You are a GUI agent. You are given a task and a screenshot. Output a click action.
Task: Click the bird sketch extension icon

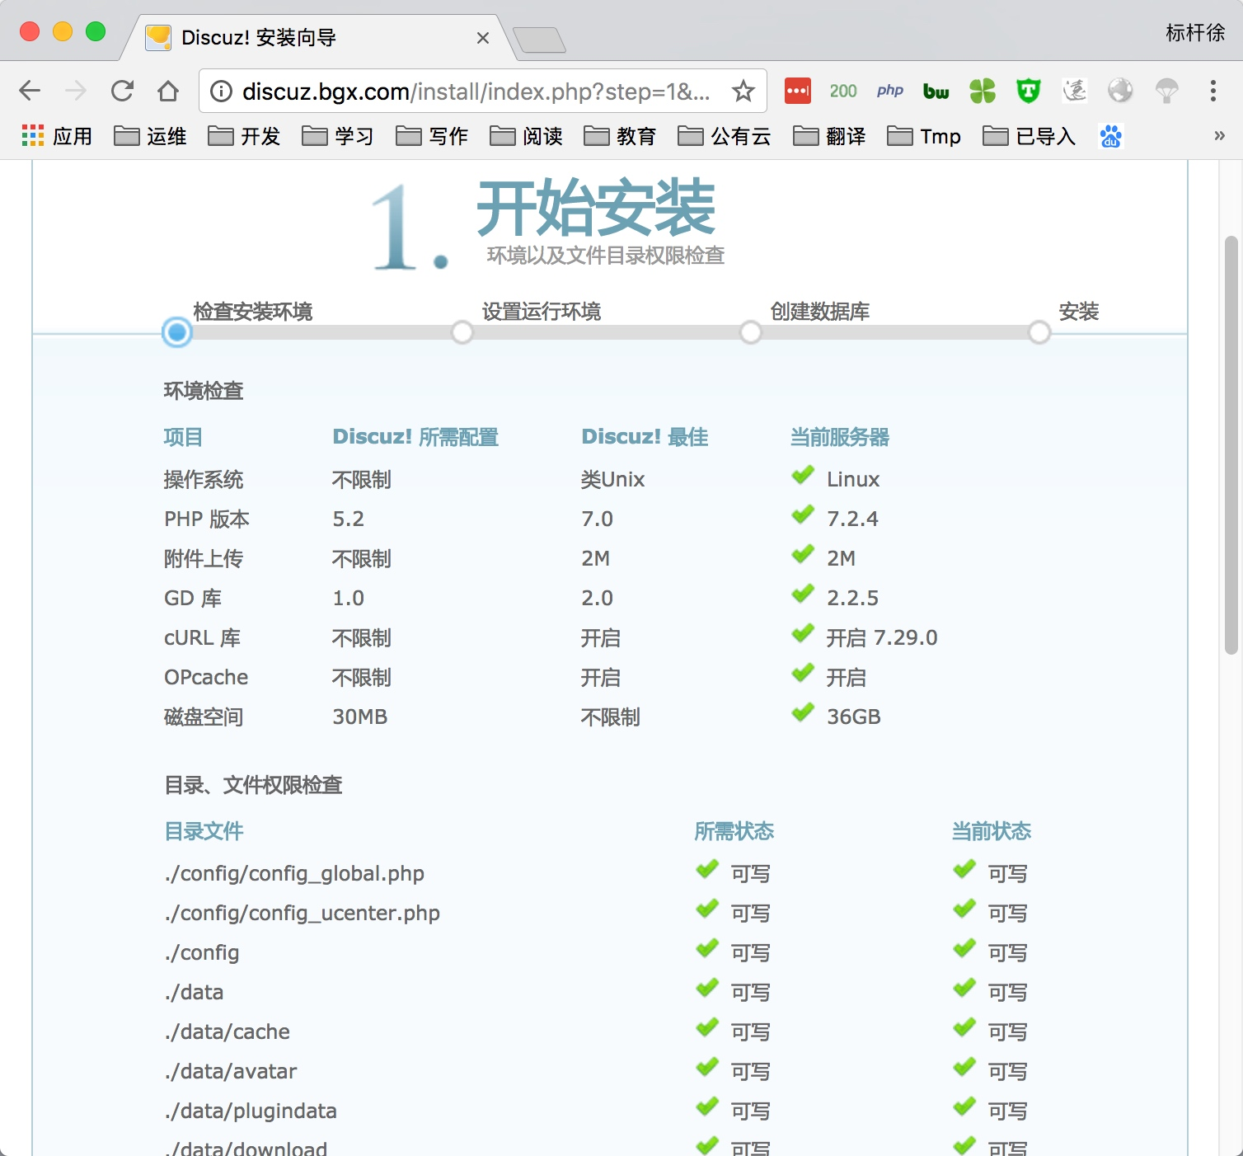[1075, 91]
